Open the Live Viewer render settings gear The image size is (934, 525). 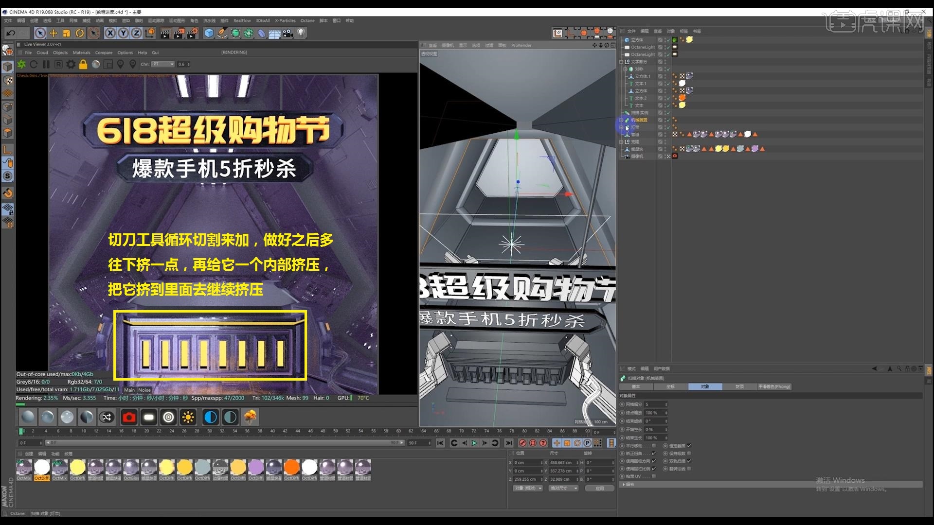click(71, 64)
